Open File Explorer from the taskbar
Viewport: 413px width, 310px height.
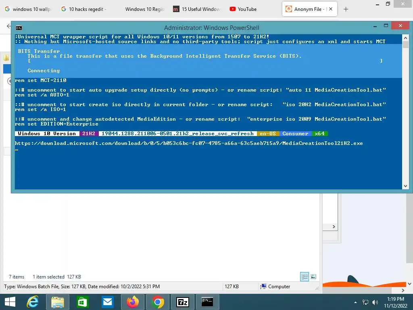(x=57, y=302)
